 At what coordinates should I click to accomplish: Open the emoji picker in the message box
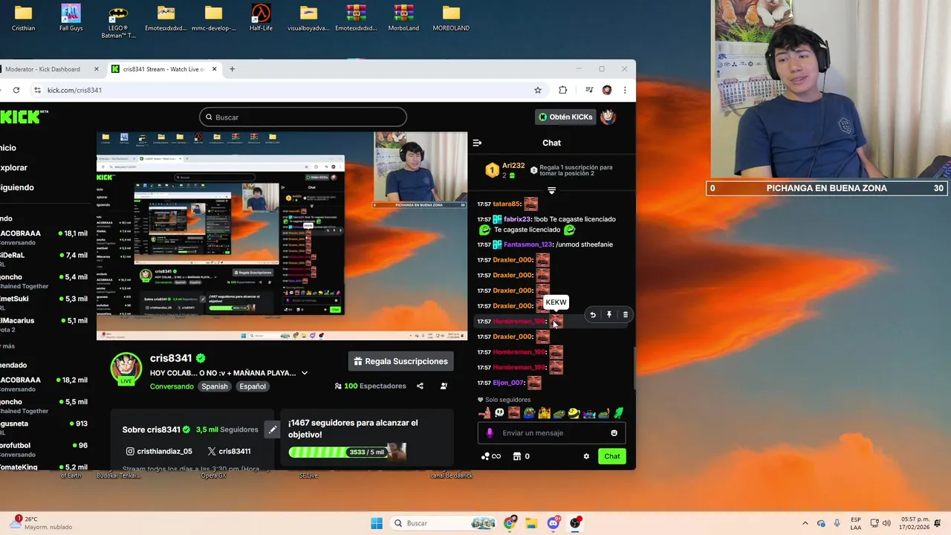point(614,433)
